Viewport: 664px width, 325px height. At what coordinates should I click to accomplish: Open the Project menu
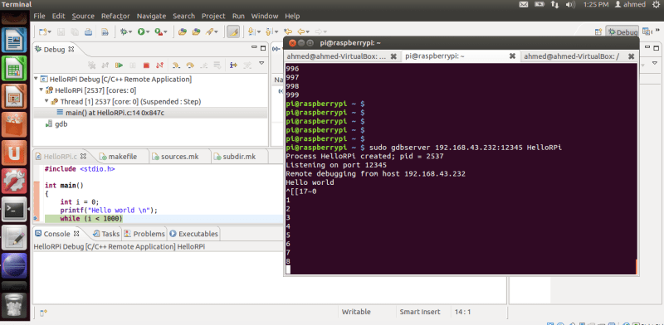213,16
